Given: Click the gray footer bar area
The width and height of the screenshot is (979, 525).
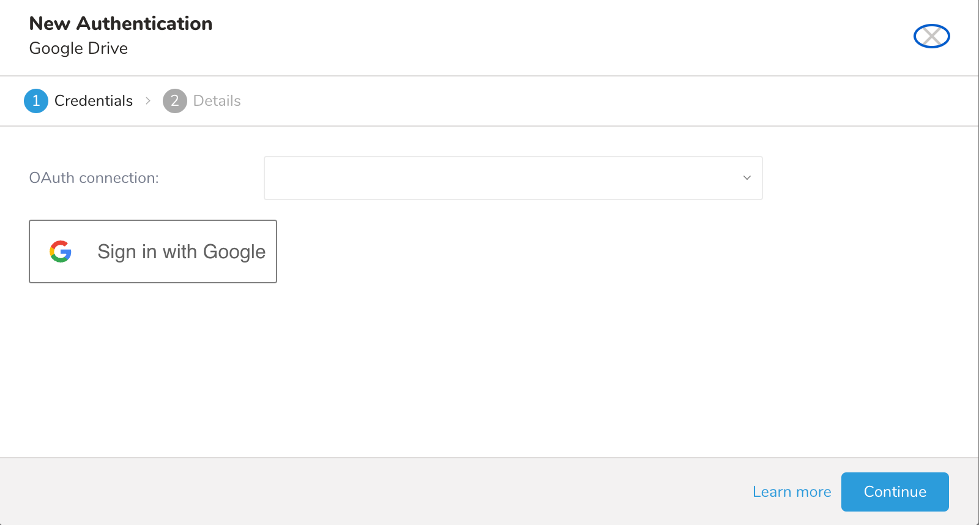Looking at the screenshot, I should point(367,492).
